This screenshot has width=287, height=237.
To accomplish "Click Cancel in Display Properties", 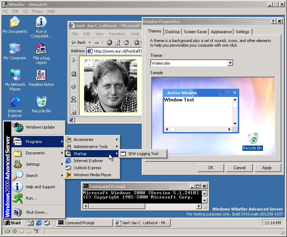I will (x=239, y=168).
